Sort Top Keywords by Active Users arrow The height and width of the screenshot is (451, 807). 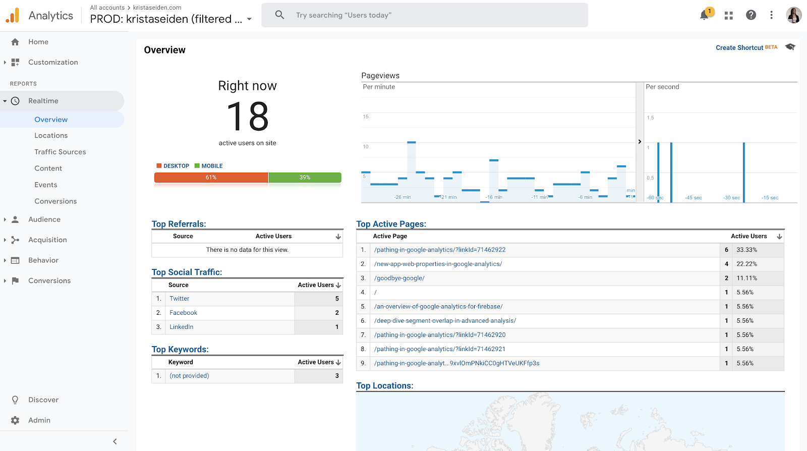[338, 362]
